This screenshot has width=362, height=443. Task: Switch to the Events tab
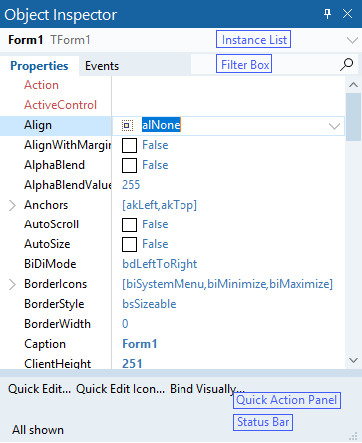pyautogui.click(x=102, y=66)
